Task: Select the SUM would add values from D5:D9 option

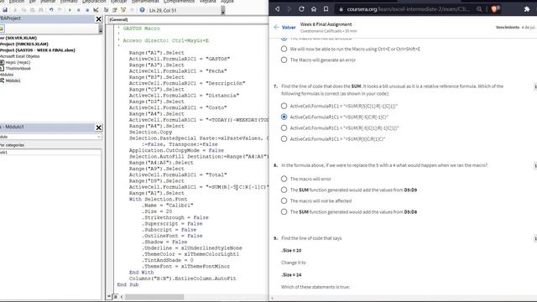Action: click(284, 190)
